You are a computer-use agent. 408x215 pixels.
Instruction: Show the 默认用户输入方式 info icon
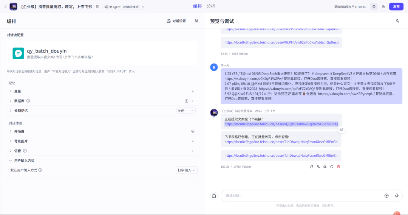point(40,170)
